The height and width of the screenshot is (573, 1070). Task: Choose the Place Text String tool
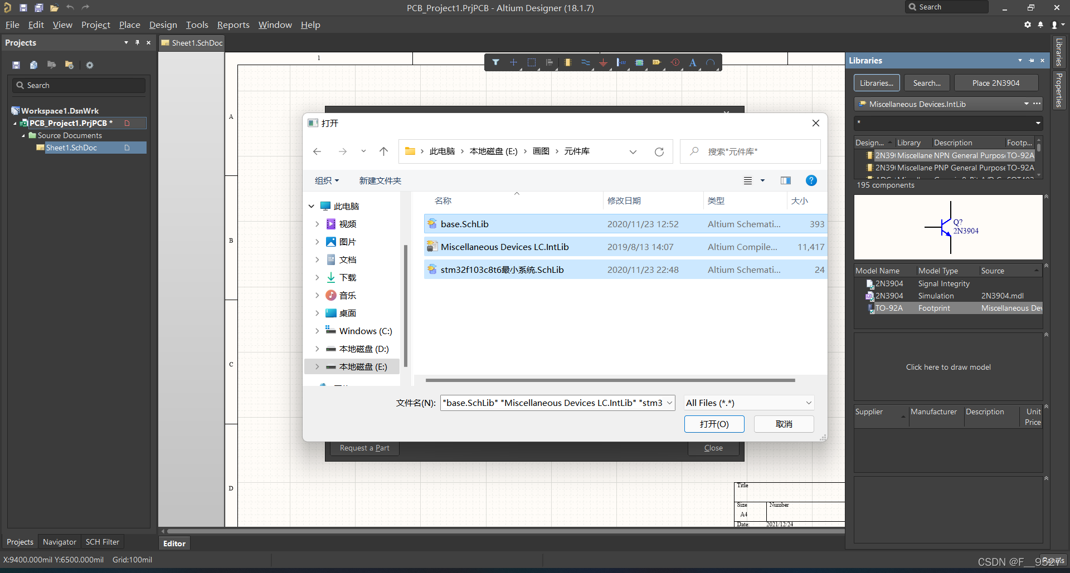click(692, 62)
